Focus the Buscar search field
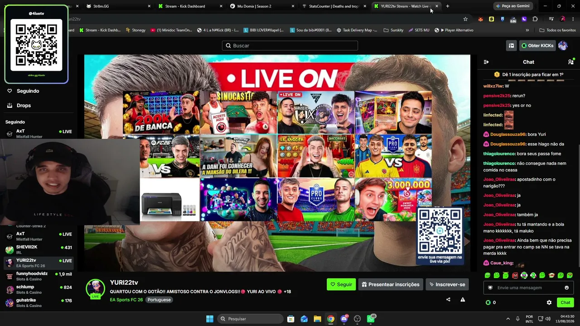Screen dimensions: 580x326 click(x=290, y=46)
